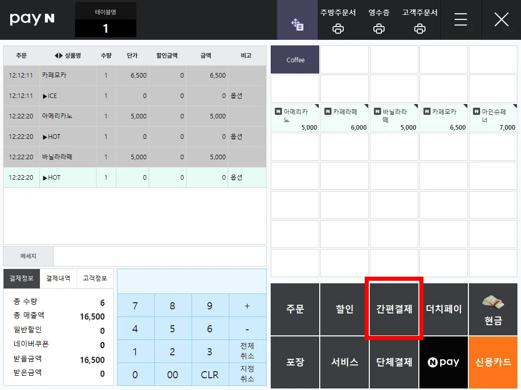The image size is (521, 390).
Task: Click the table move icon in header
Action: pyautogui.click(x=297, y=20)
